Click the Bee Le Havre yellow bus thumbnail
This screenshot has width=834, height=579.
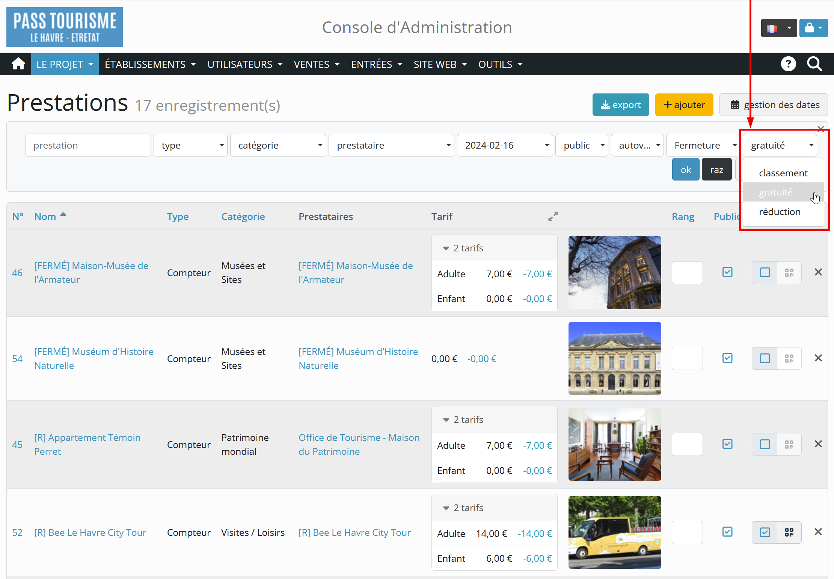pos(614,532)
